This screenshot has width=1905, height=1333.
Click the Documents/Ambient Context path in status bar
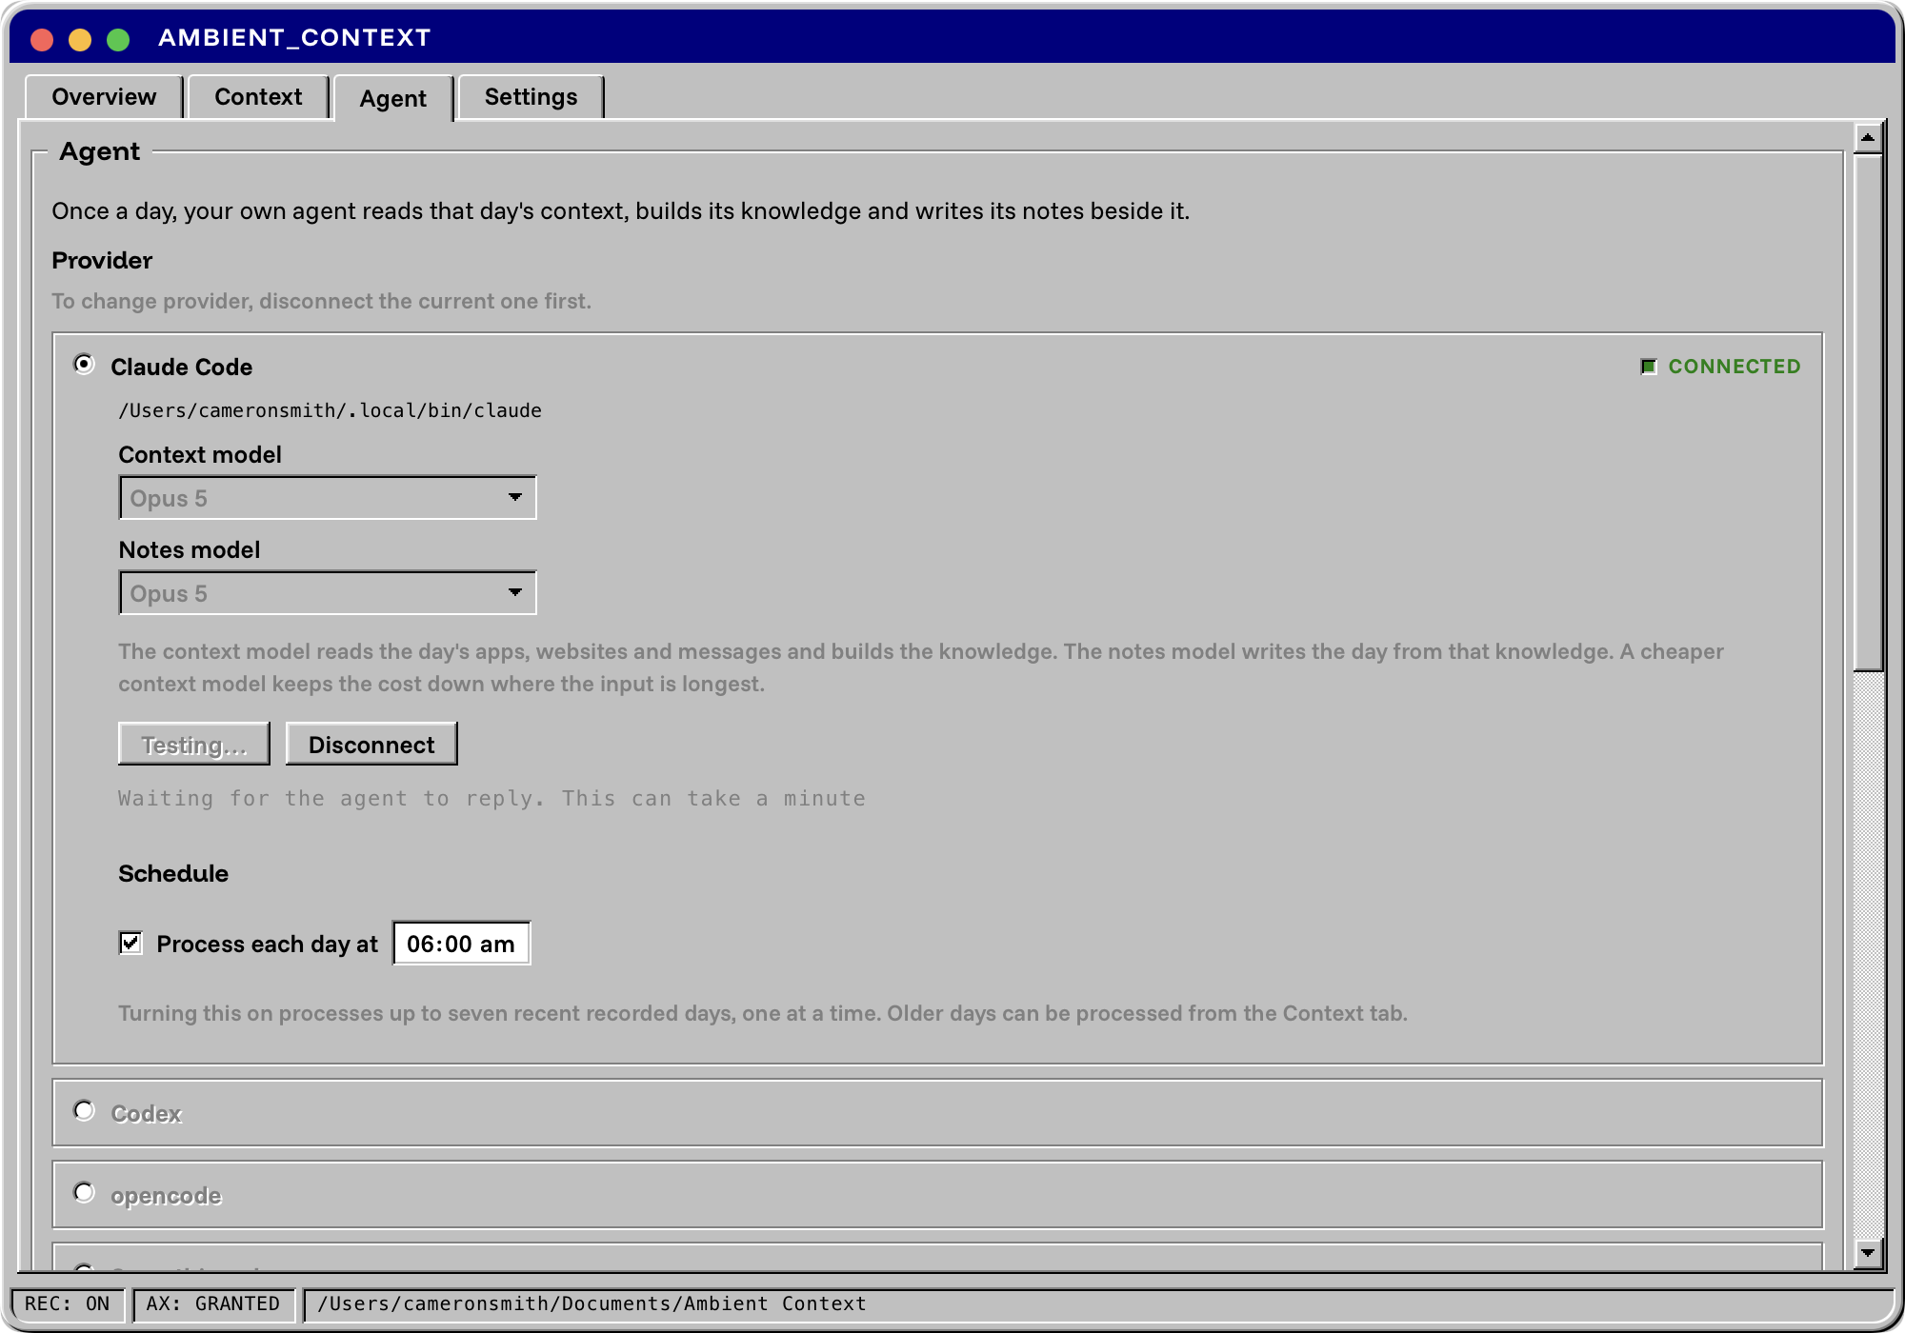click(592, 1303)
